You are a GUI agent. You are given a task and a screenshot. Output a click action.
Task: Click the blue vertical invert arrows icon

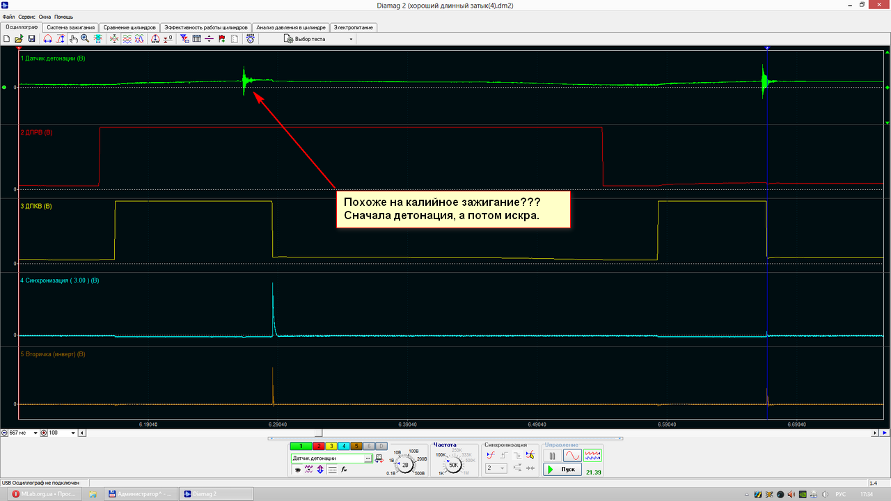320,470
